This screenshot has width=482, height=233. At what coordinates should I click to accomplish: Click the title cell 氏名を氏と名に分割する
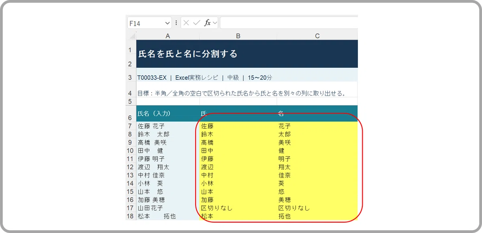(x=247, y=54)
